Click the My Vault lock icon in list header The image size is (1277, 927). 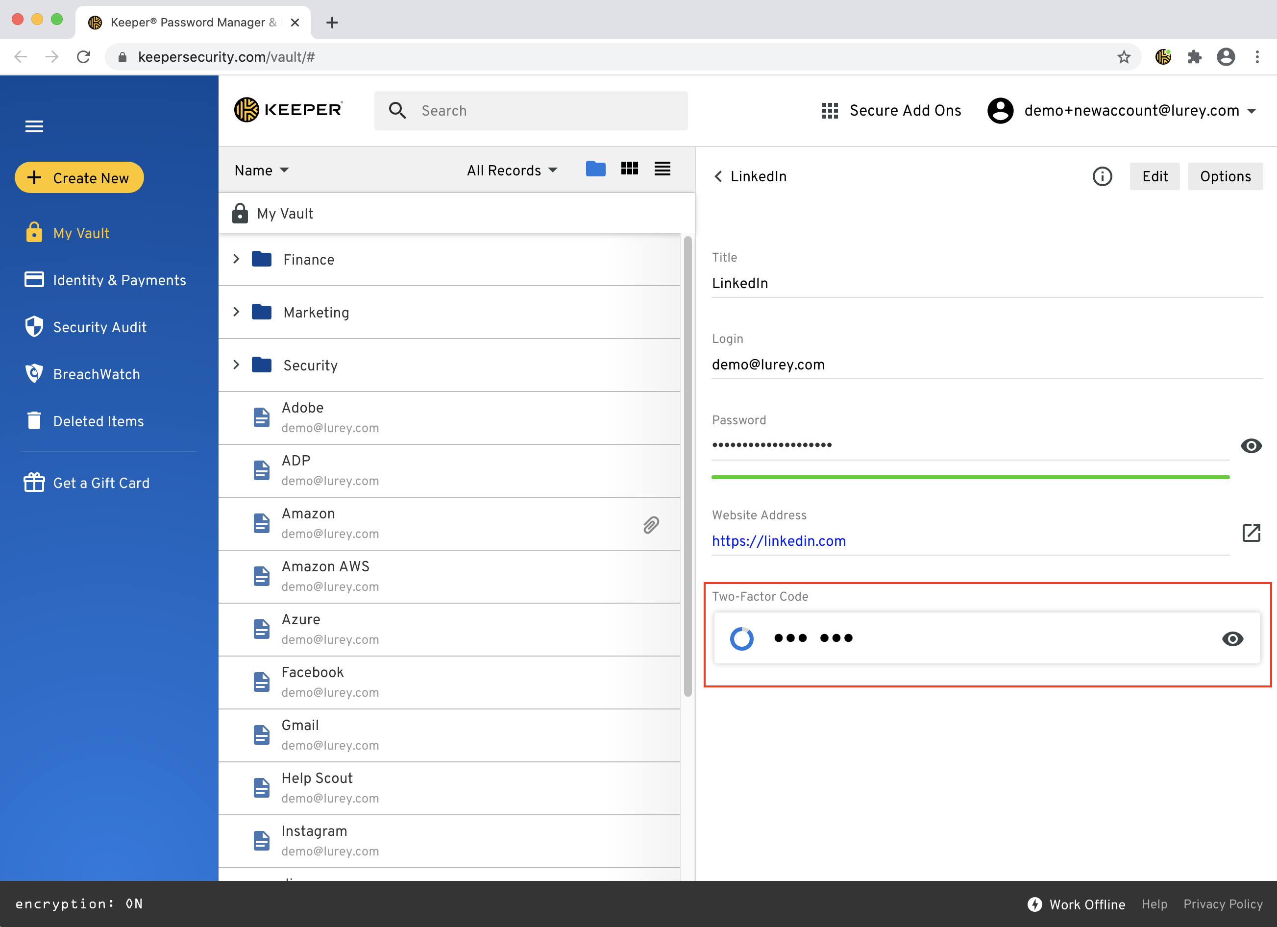click(240, 213)
